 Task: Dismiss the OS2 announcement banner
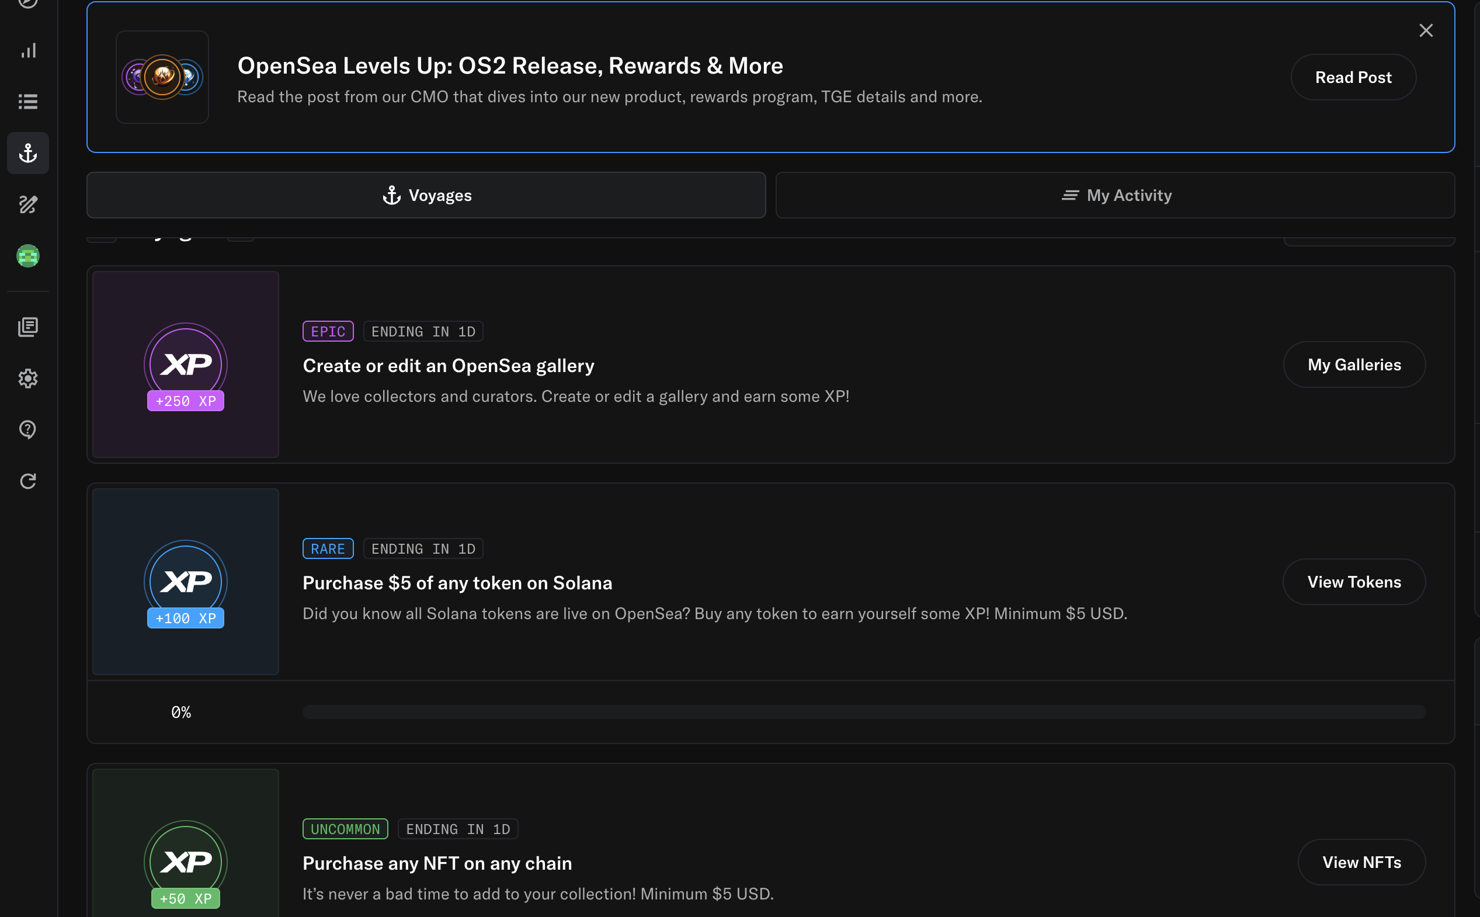click(x=1426, y=30)
